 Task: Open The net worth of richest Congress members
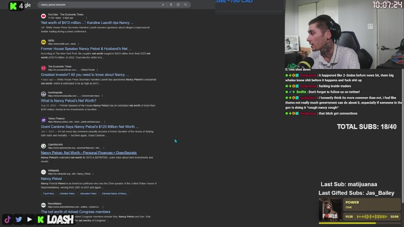[x=75, y=212]
